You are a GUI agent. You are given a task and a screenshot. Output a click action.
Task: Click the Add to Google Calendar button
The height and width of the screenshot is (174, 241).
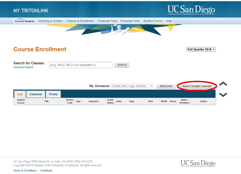(197, 86)
